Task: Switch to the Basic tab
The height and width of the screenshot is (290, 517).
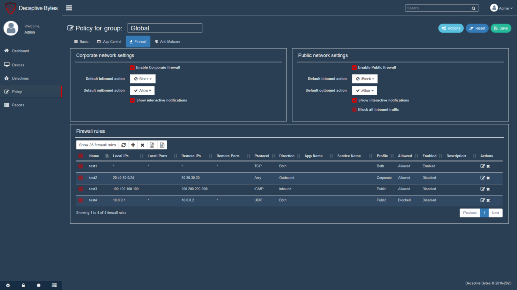Action: [81, 42]
